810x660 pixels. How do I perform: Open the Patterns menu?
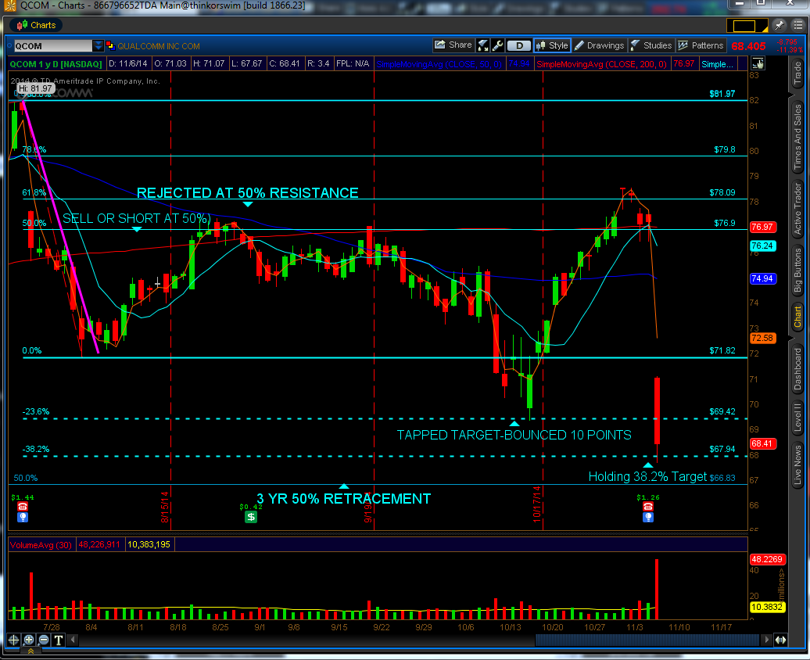pos(701,45)
